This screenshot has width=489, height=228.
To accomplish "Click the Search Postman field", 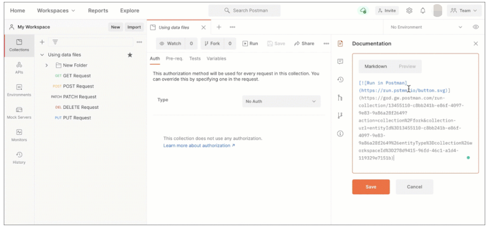I will click(x=244, y=10).
